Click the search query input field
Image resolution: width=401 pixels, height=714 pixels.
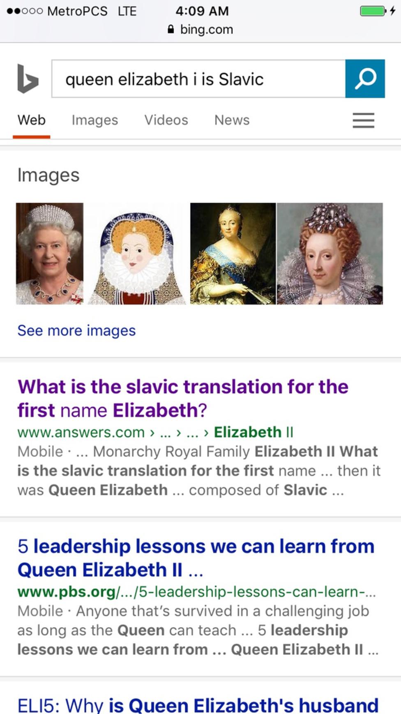point(198,79)
